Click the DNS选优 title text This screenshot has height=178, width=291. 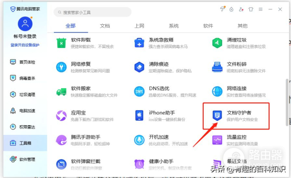159,88
